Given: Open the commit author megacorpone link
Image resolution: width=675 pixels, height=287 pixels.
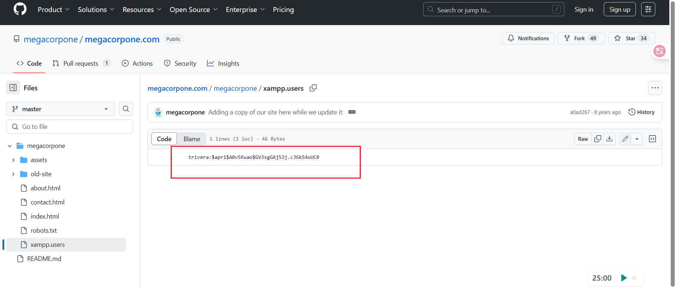Looking at the screenshot, I should click(185, 112).
